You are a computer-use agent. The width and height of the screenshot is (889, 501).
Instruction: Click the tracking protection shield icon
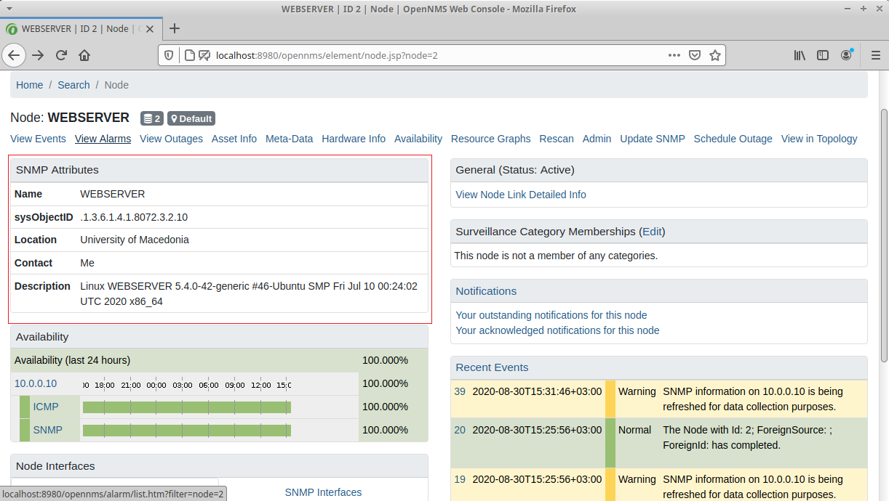(x=169, y=55)
